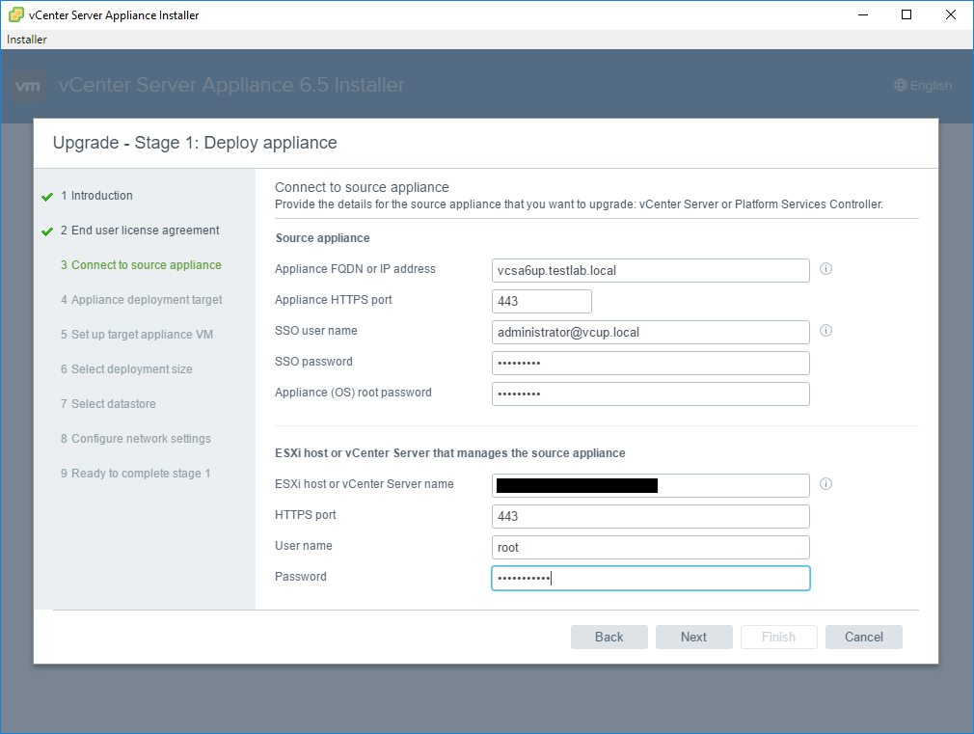Click the ESXi HTTPS port field
The width and height of the screenshot is (974, 734).
pos(650,516)
